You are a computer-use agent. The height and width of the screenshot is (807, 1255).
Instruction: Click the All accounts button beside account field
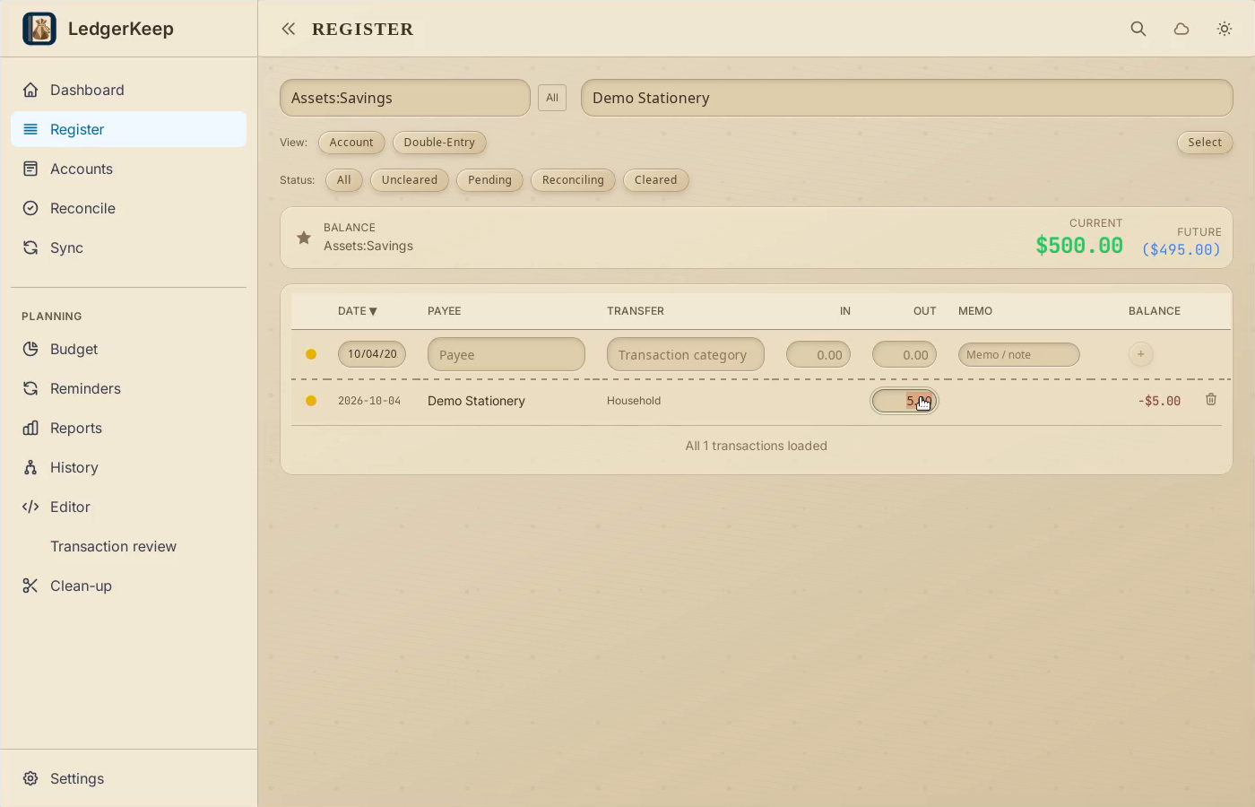(552, 98)
